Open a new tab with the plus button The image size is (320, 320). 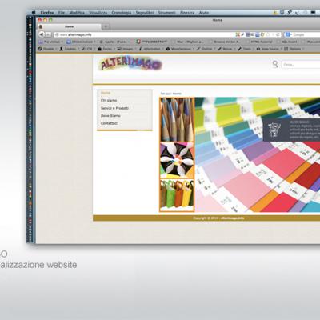106,26
